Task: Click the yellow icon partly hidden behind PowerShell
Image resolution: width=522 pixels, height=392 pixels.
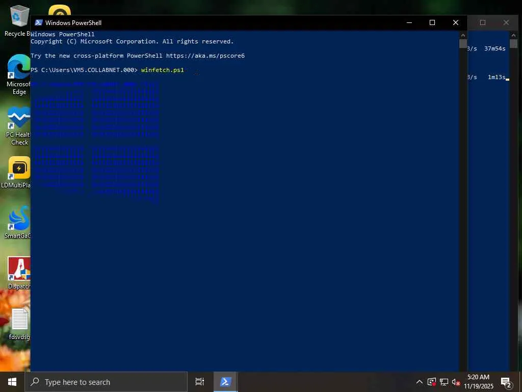Action: (60, 10)
